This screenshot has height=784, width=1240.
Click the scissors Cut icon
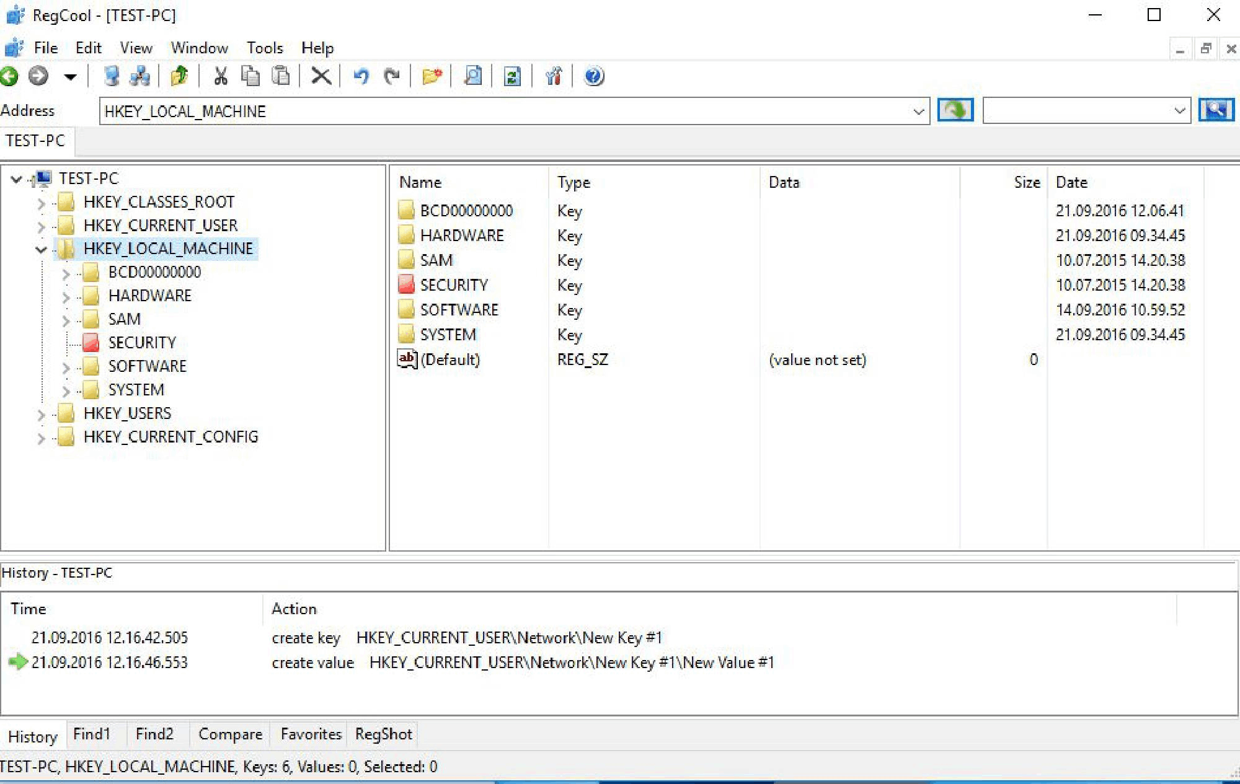[220, 76]
